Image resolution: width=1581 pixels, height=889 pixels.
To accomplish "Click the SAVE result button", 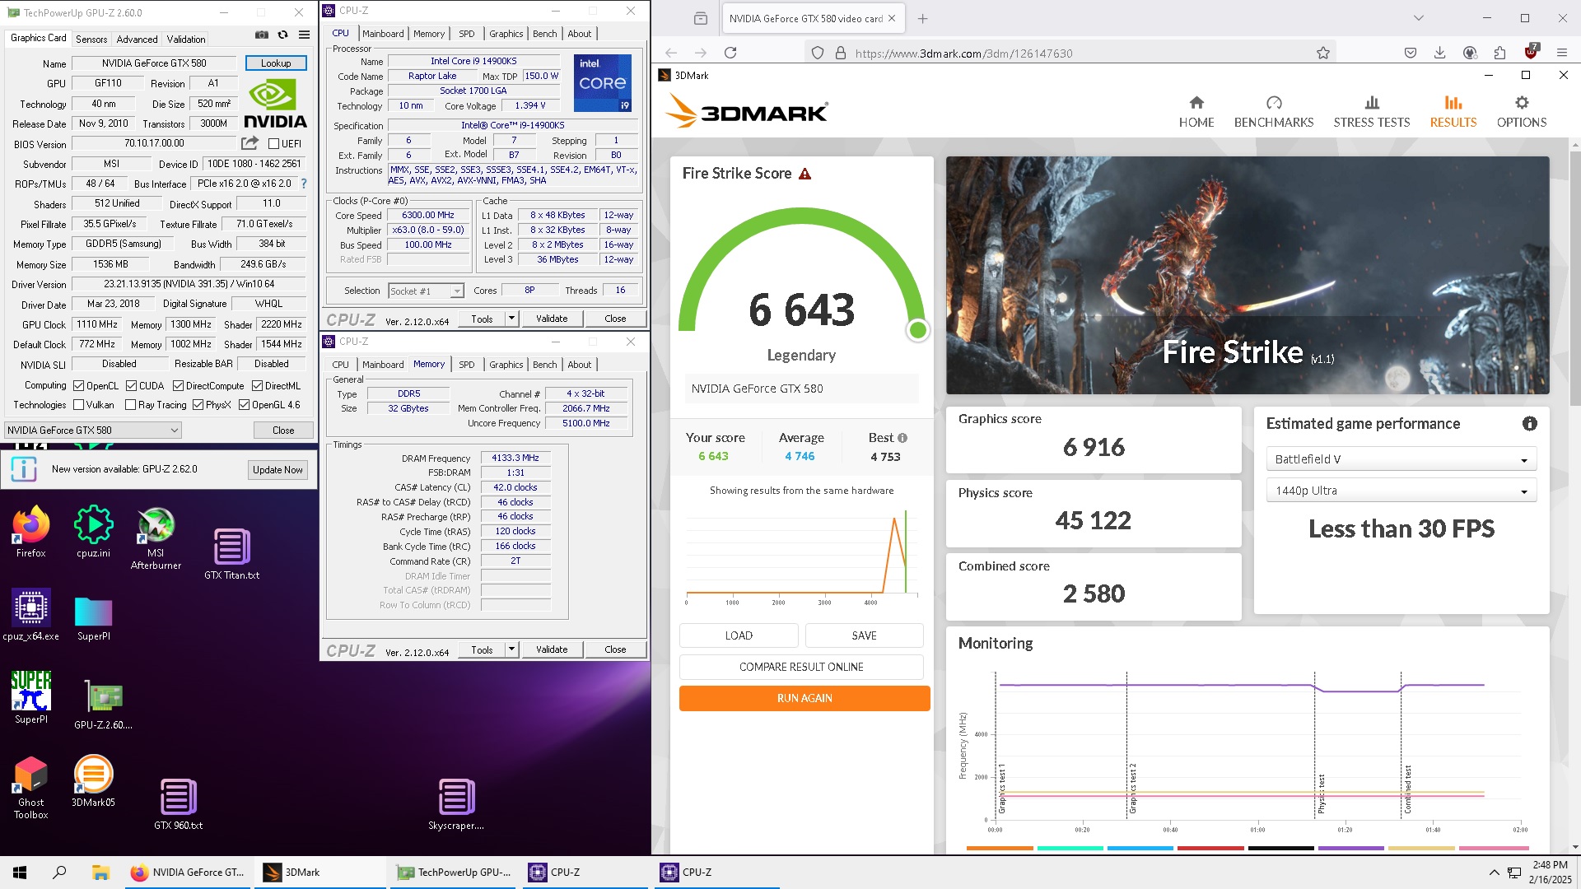I will pyautogui.click(x=864, y=635).
